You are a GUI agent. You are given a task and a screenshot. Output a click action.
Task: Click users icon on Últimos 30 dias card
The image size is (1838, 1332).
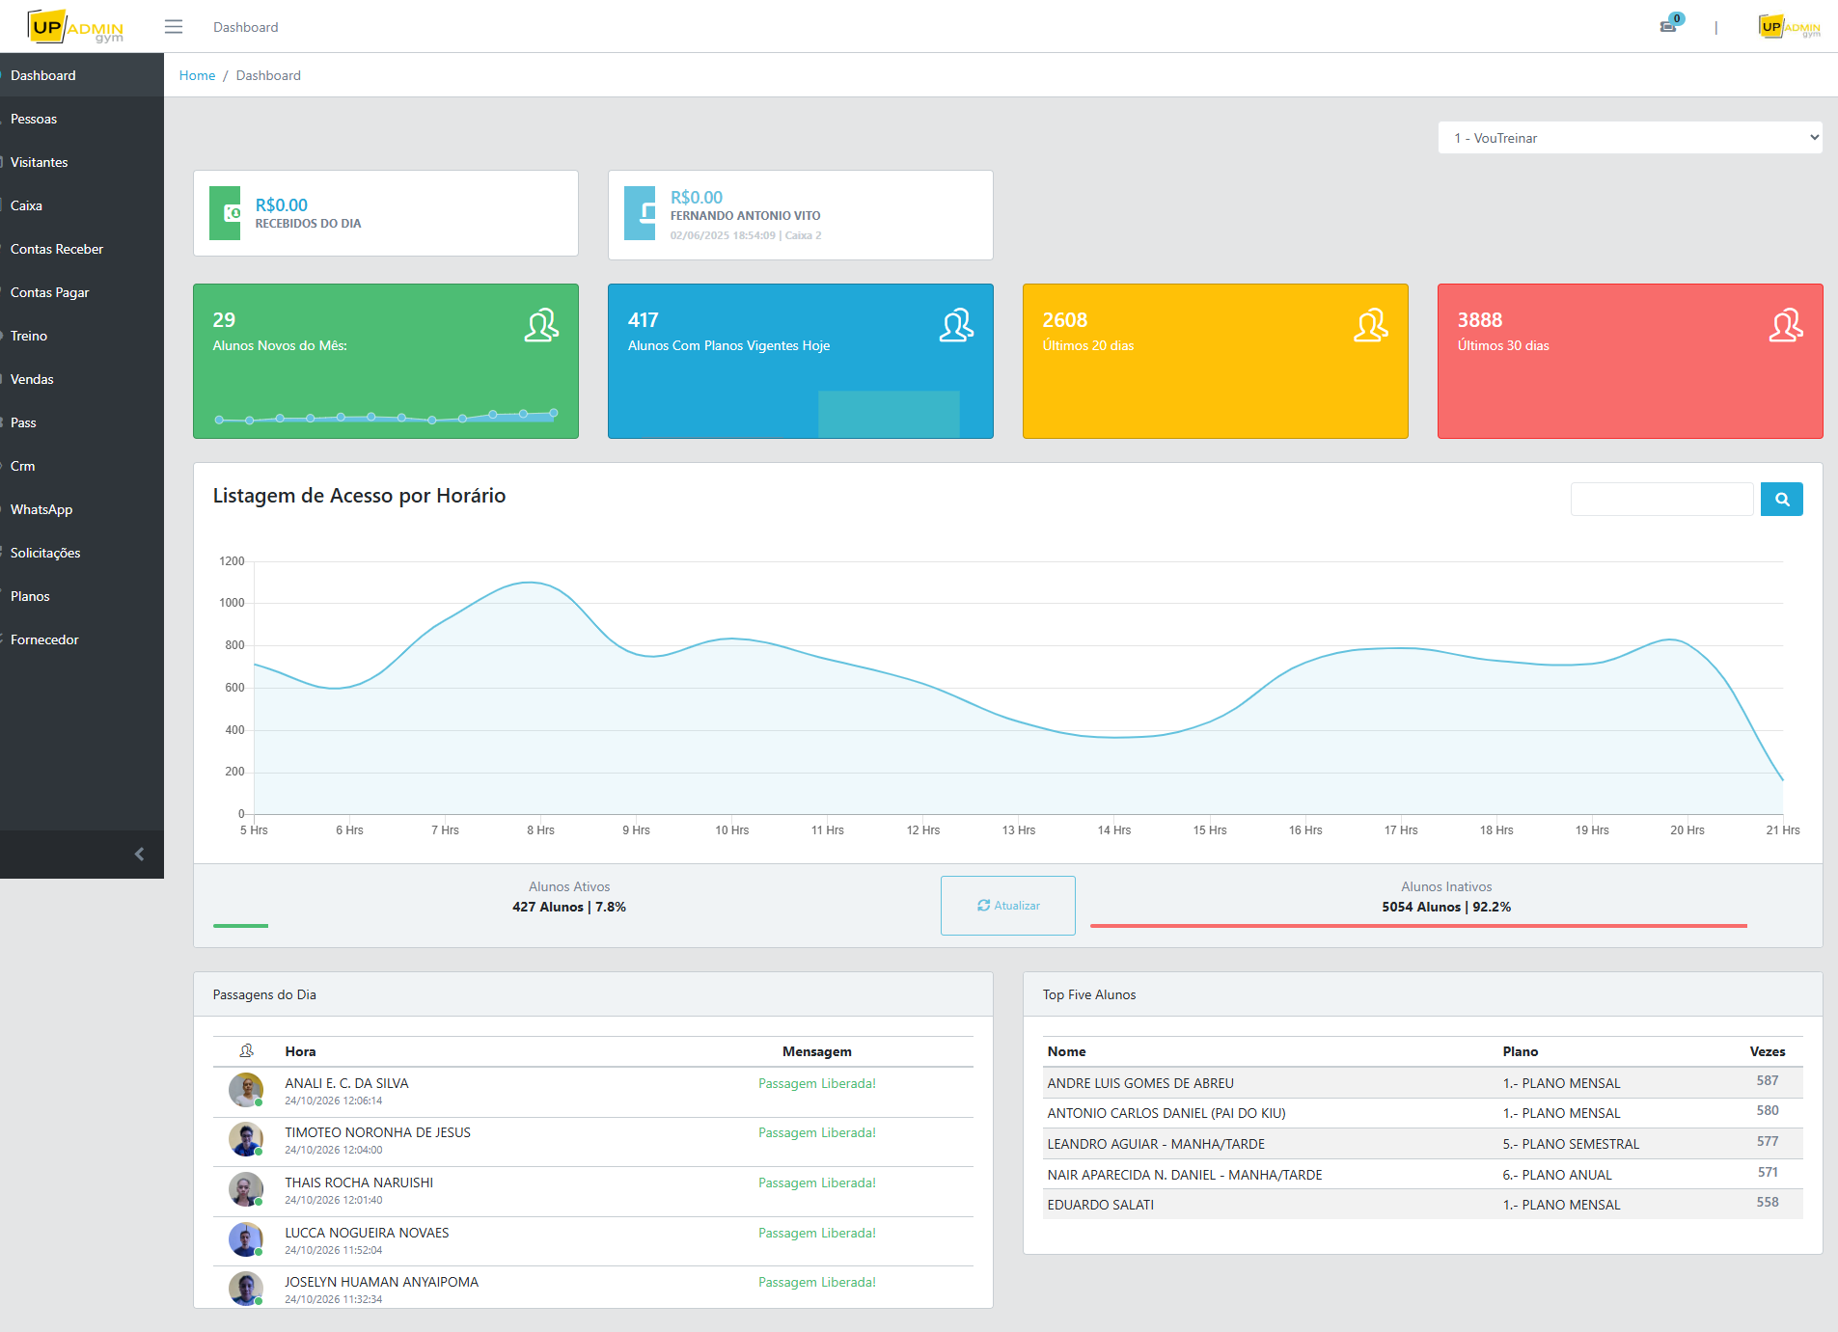point(1786,325)
